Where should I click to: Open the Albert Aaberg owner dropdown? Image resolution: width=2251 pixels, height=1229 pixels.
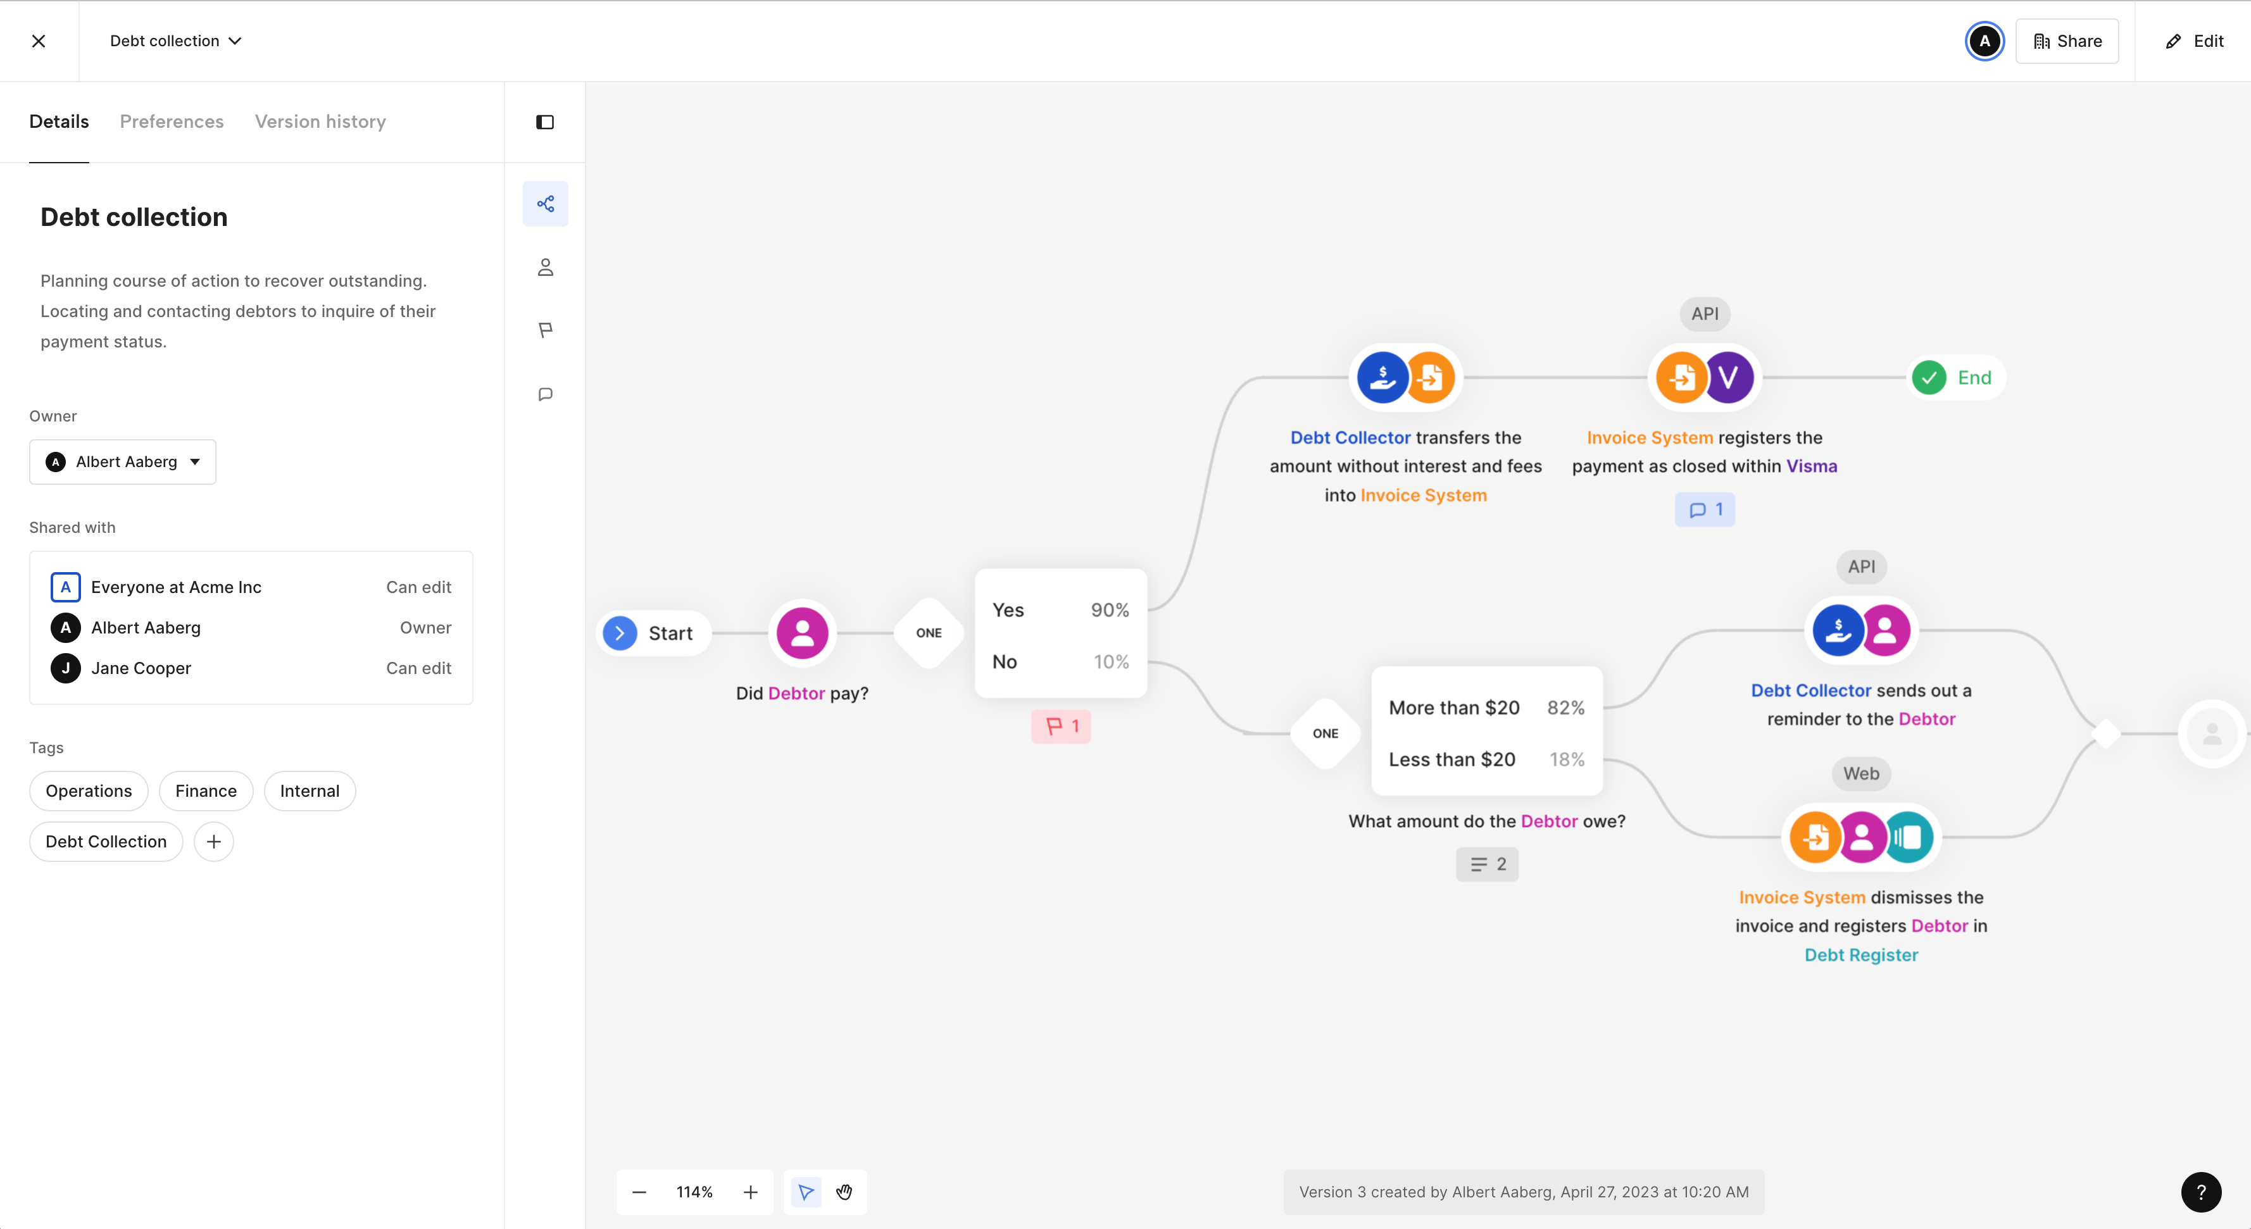point(122,461)
